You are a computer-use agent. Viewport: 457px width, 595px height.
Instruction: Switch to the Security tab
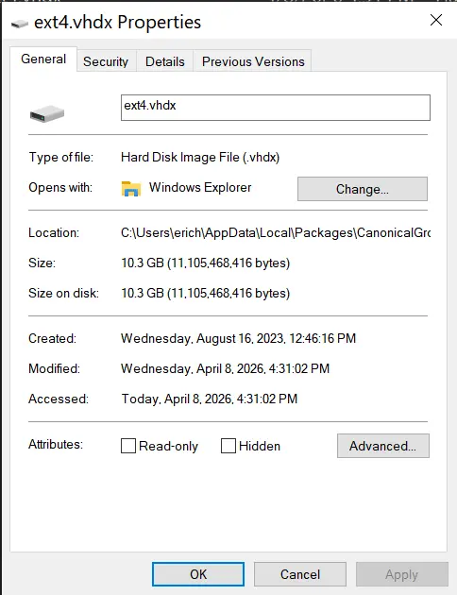[x=106, y=61]
